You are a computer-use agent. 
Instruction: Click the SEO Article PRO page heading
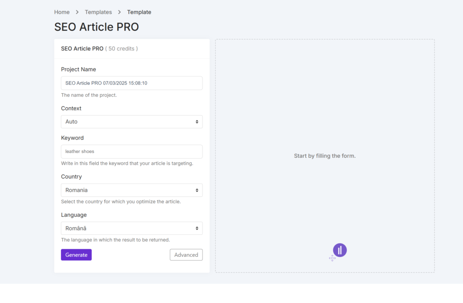tap(96, 27)
